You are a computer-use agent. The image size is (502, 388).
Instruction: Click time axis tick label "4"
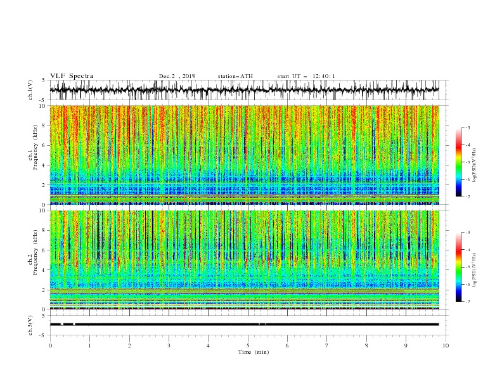tap(208, 346)
